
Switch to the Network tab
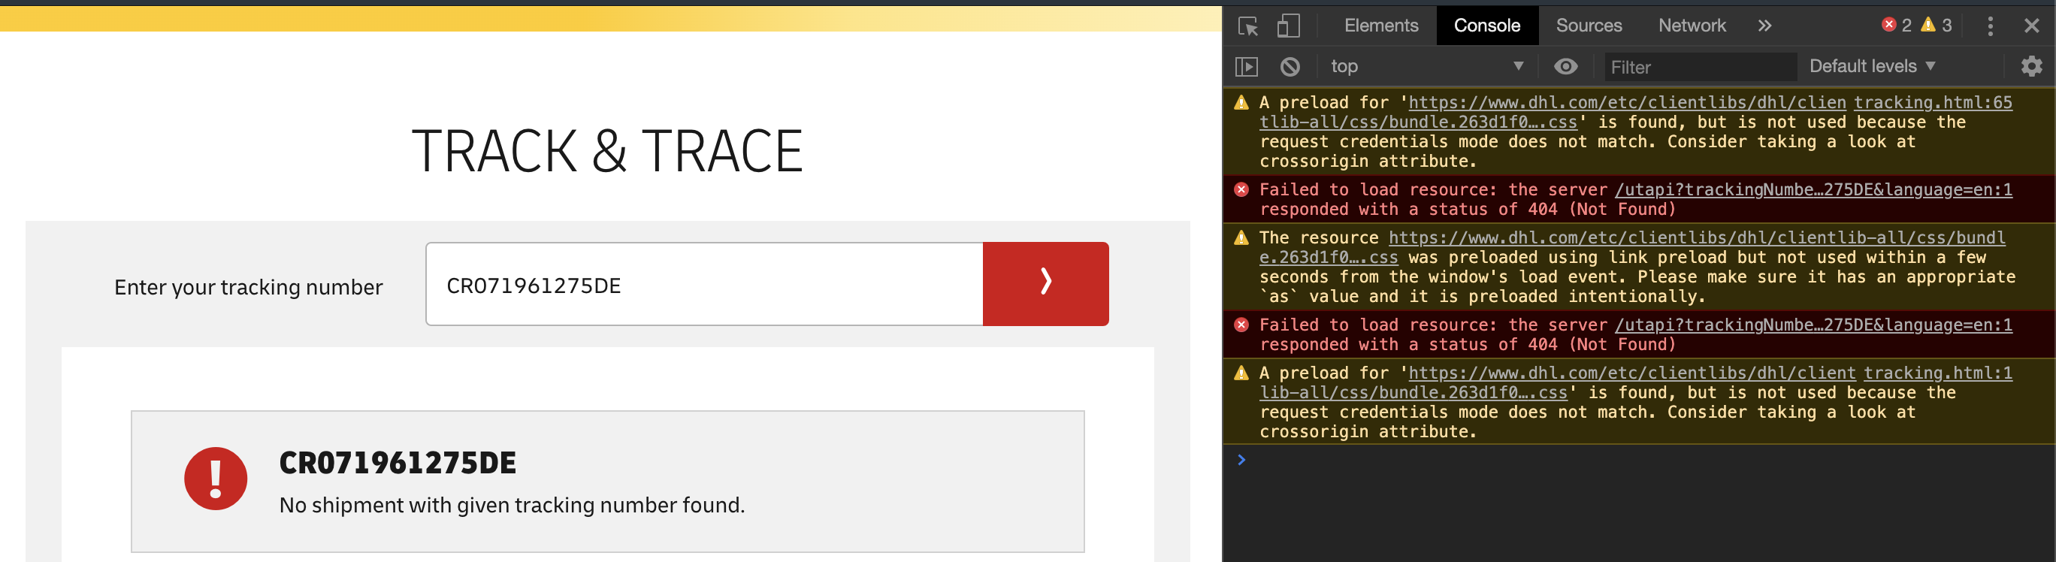1692,26
